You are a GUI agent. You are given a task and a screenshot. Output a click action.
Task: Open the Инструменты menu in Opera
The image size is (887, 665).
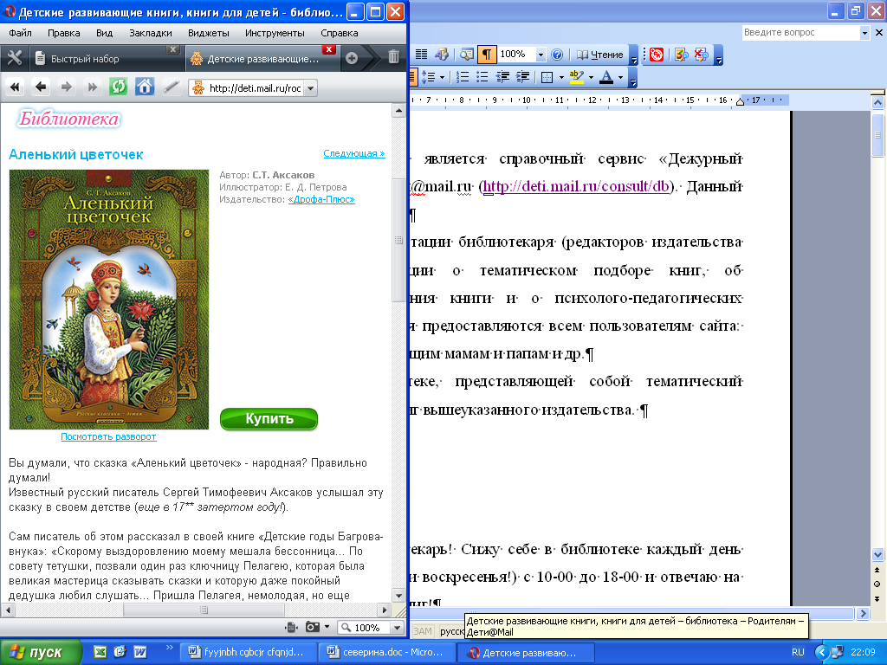(x=275, y=33)
